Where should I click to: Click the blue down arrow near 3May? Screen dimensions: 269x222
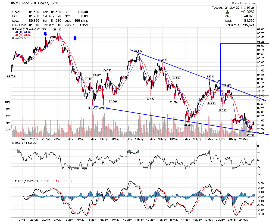click(x=75, y=39)
